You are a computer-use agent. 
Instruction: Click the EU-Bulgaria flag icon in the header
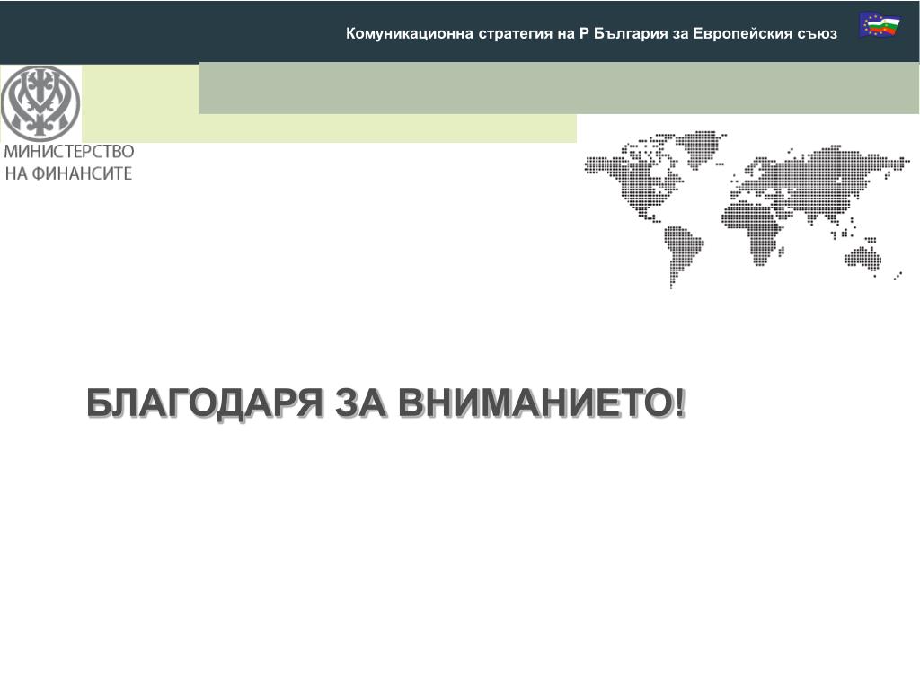point(880,24)
